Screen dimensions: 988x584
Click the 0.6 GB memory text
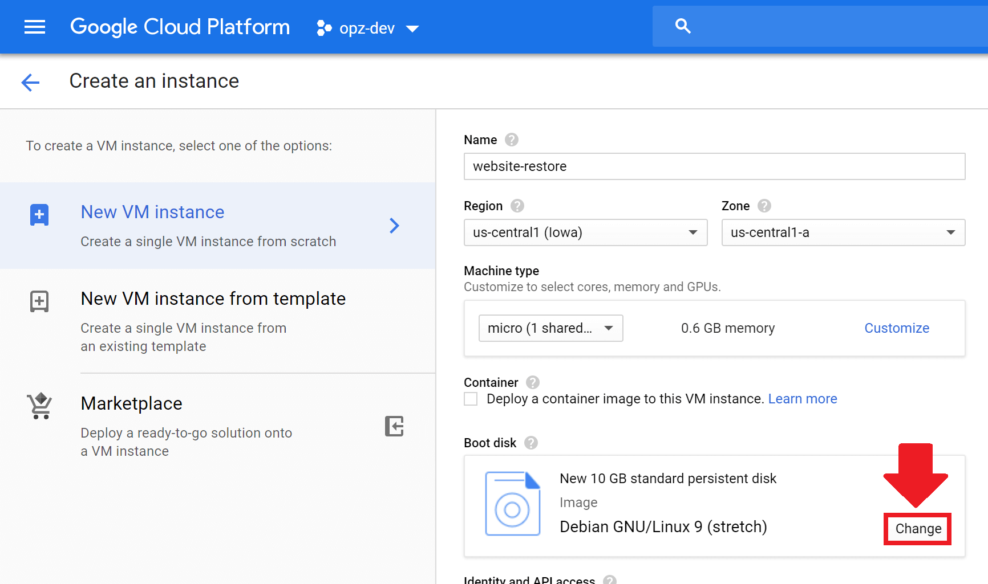(728, 328)
